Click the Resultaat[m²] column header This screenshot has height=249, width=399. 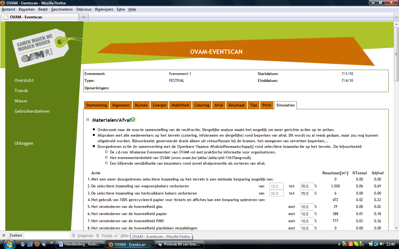pyautogui.click(x=335, y=173)
